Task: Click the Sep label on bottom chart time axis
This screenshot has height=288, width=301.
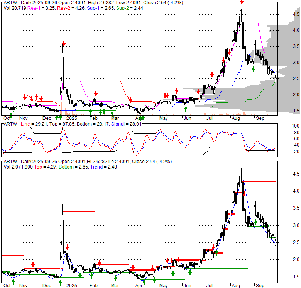Action: click(260, 286)
